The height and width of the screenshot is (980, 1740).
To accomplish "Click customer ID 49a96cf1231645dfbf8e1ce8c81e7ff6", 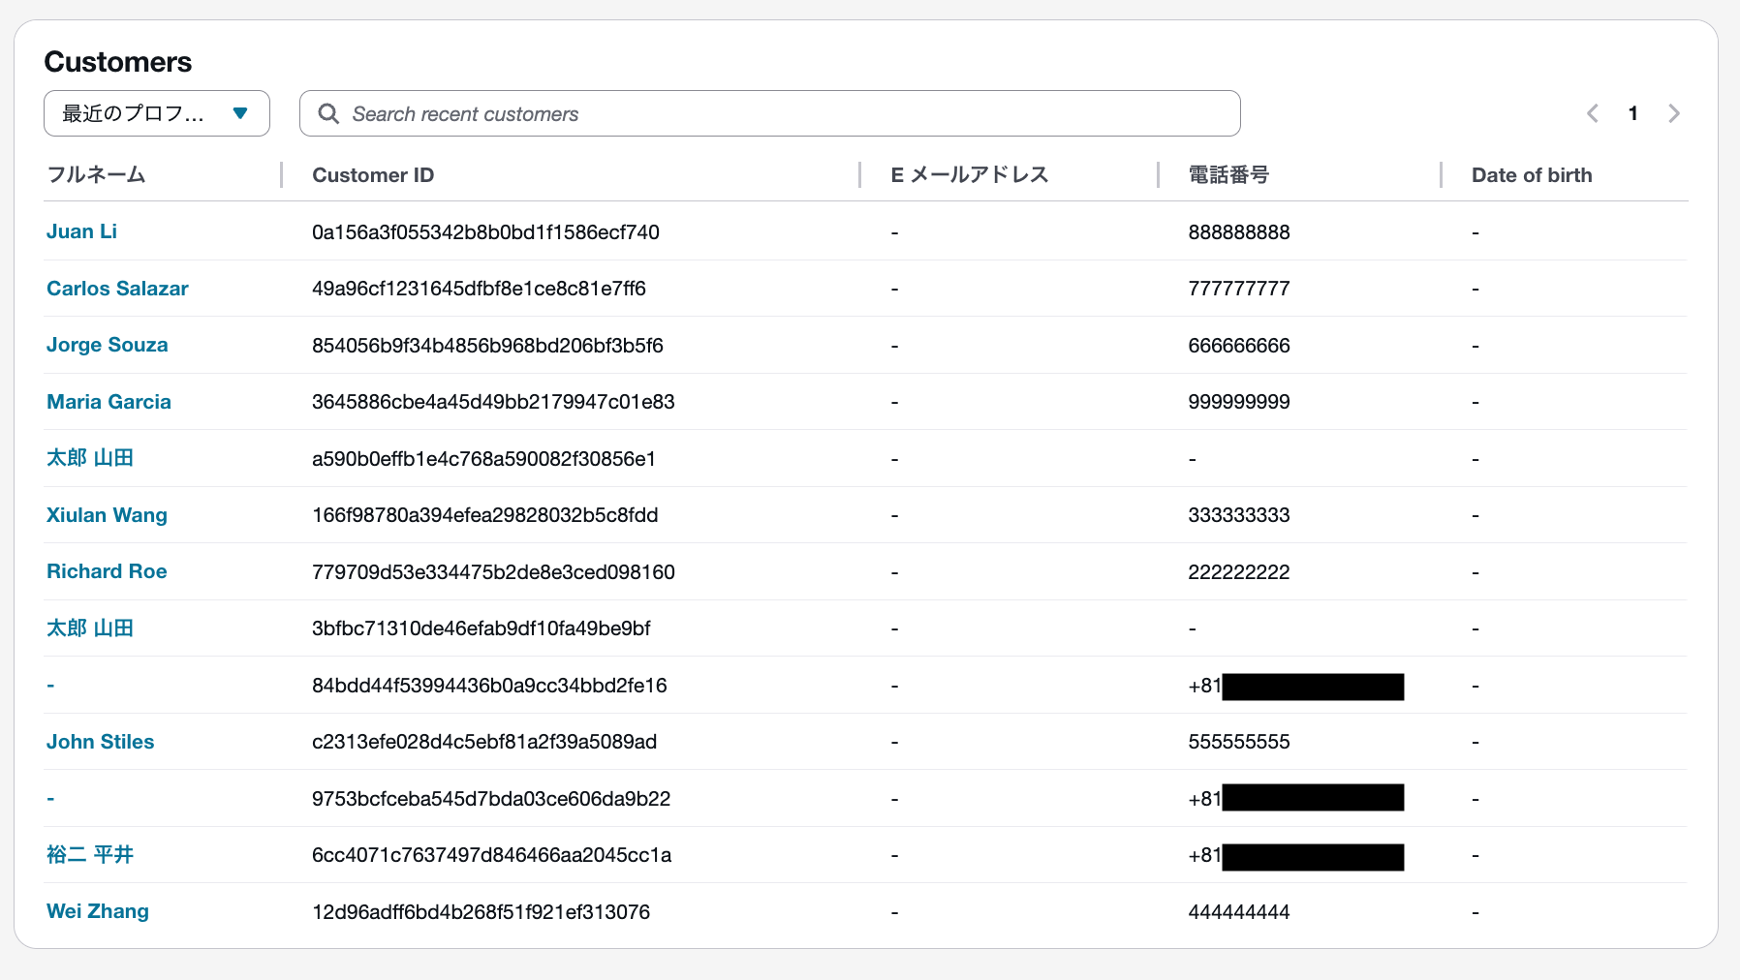I will coord(479,289).
